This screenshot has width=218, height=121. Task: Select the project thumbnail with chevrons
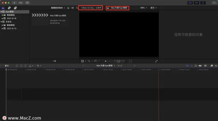(40, 15)
